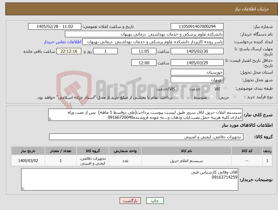This screenshot has width=278, height=210.
Task: Click the buyer notes text area
Action: click(x=130, y=180)
